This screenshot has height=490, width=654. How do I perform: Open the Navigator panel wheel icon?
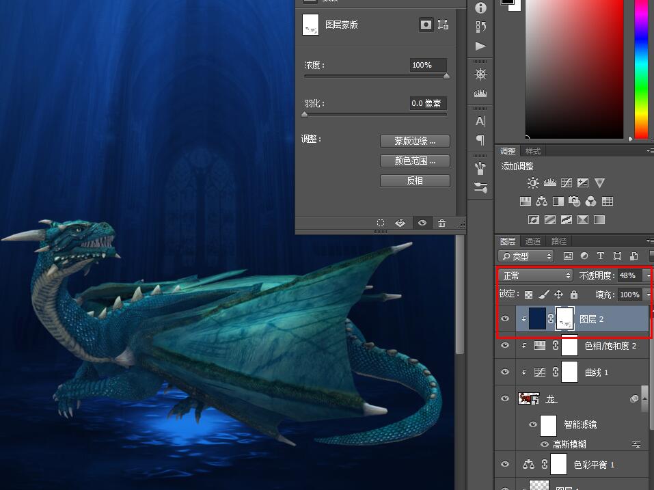pyautogui.click(x=480, y=74)
